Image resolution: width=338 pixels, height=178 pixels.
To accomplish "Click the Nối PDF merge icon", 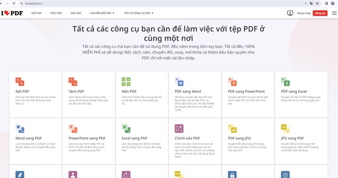I will click(x=20, y=82).
